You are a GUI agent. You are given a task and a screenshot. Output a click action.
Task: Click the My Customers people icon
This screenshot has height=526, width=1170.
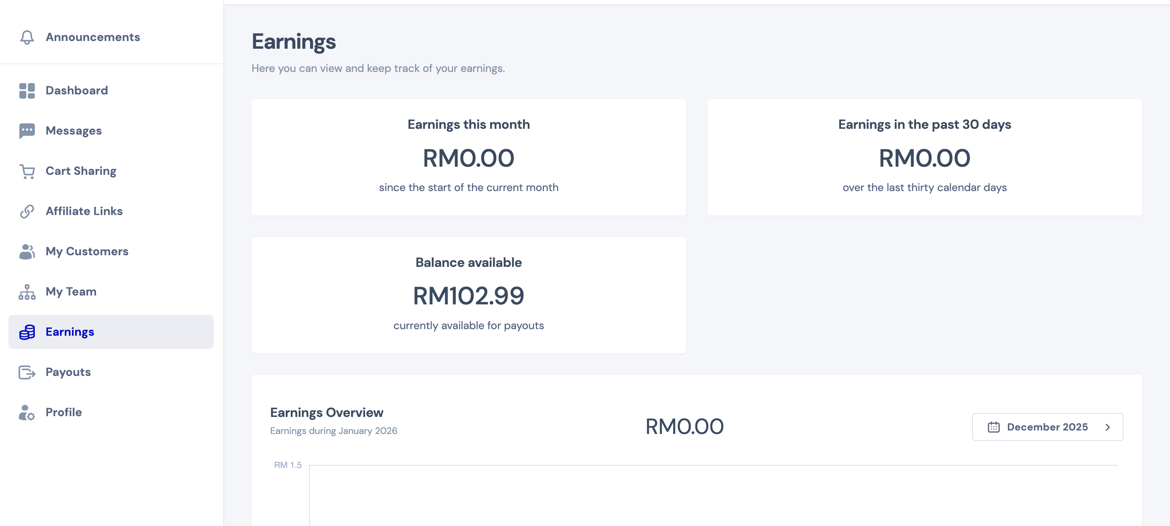[27, 251]
